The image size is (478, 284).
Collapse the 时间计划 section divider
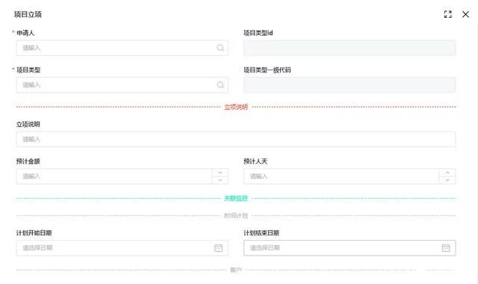coord(236,216)
